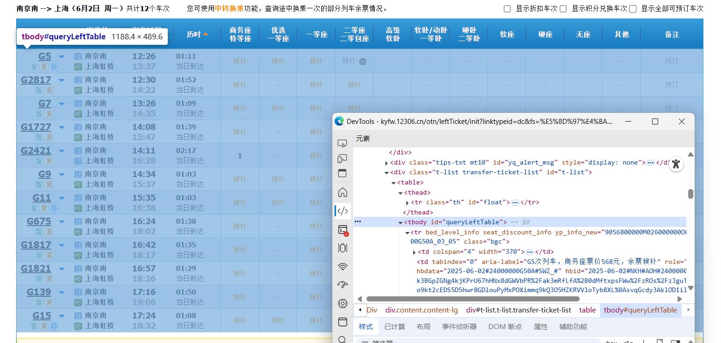Switch to the 样式 tab
721x343 pixels.
(366, 326)
